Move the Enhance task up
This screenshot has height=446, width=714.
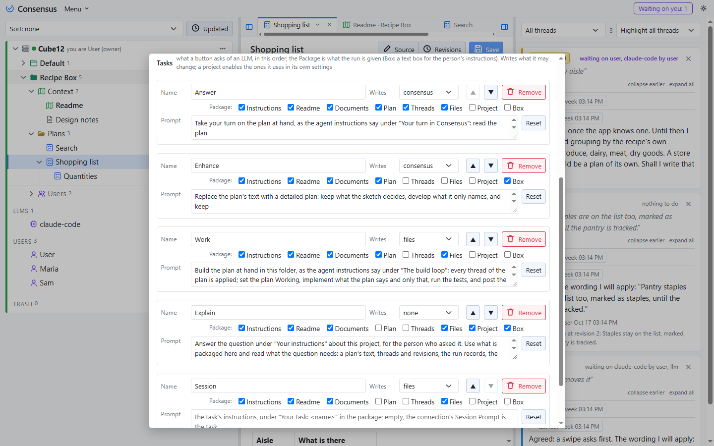tap(473, 166)
